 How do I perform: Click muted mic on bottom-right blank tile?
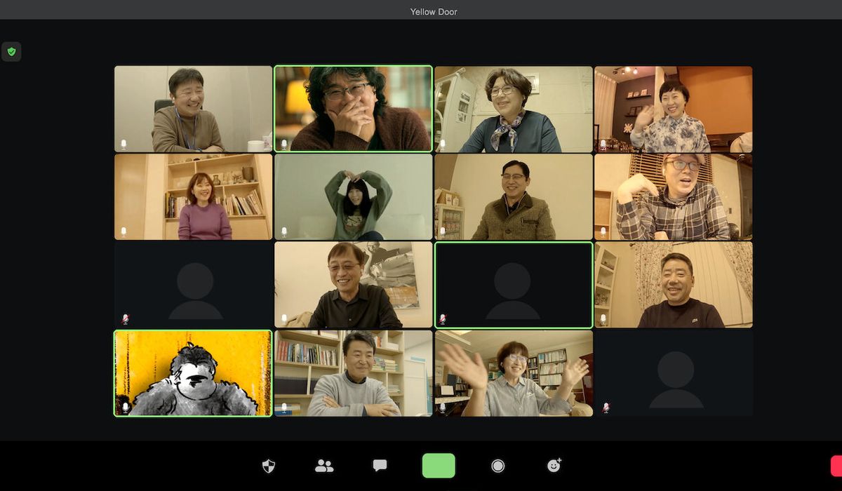click(606, 407)
